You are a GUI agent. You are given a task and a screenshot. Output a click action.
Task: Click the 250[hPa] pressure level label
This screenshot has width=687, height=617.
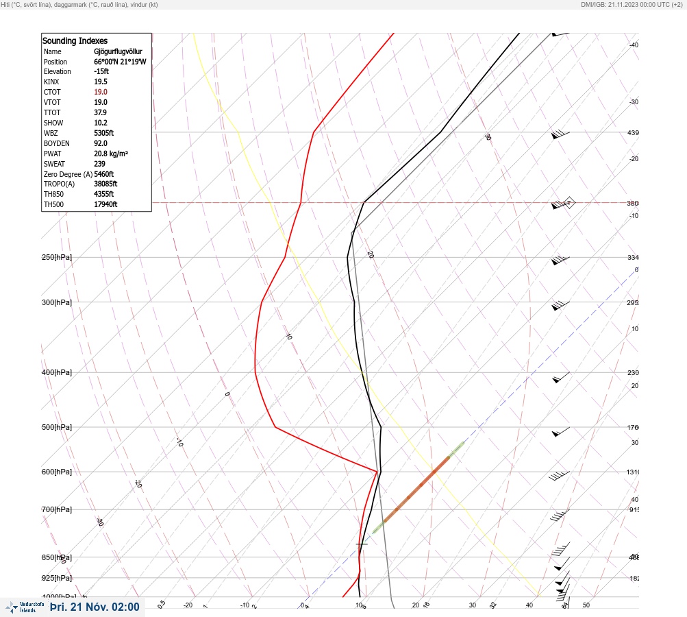point(57,257)
